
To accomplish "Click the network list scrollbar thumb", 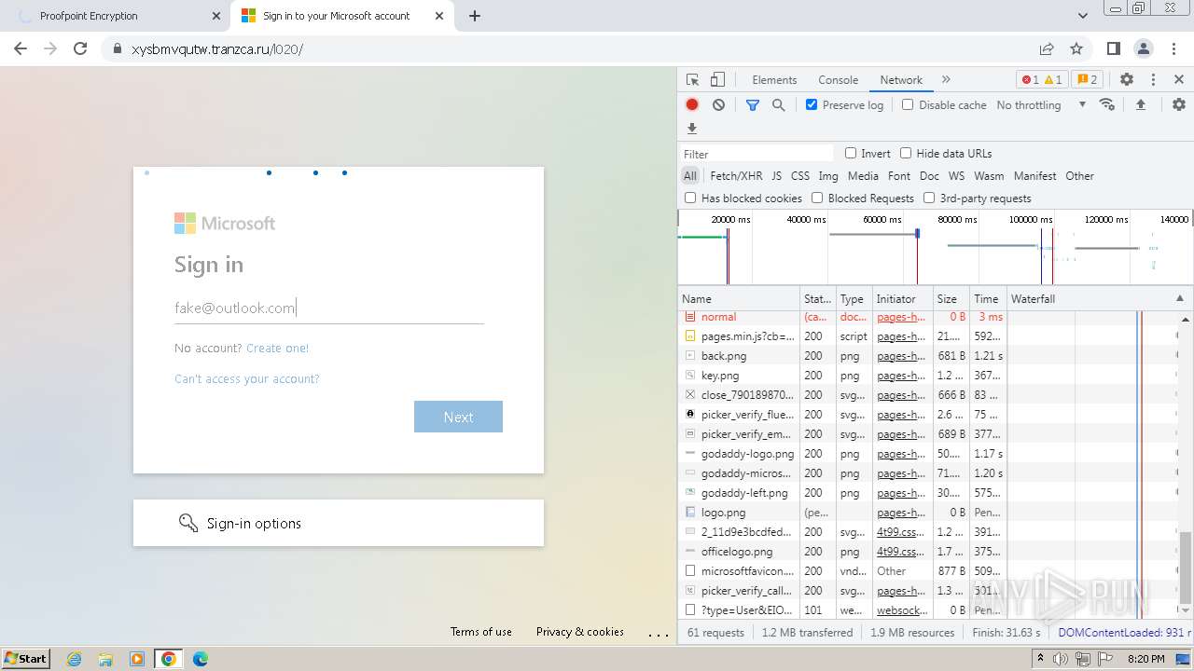I will 1186,568.
